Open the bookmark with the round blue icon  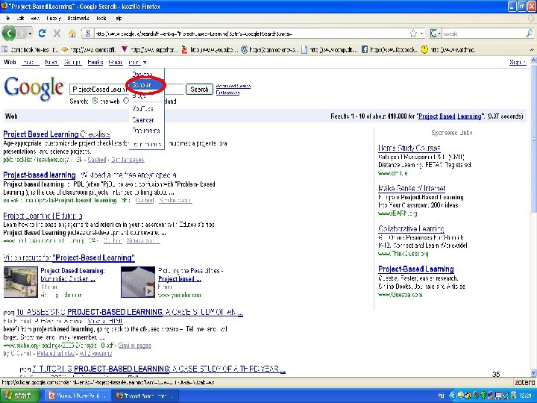[x=270, y=50]
